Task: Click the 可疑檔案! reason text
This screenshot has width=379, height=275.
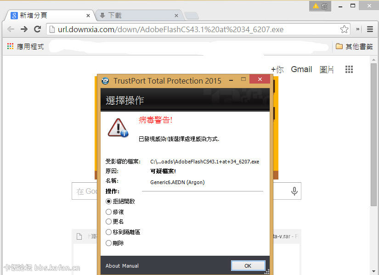Action: pos(163,171)
